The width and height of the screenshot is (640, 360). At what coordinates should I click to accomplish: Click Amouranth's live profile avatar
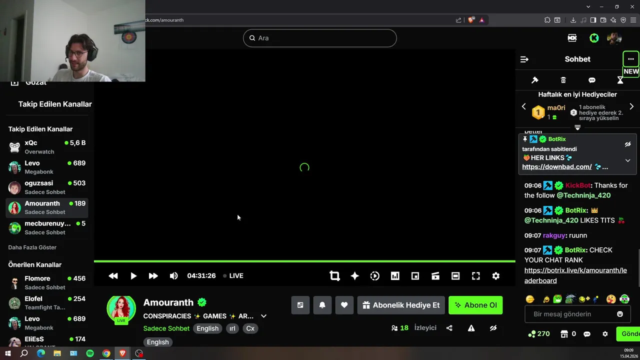pyautogui.click(x=121, y=309)
